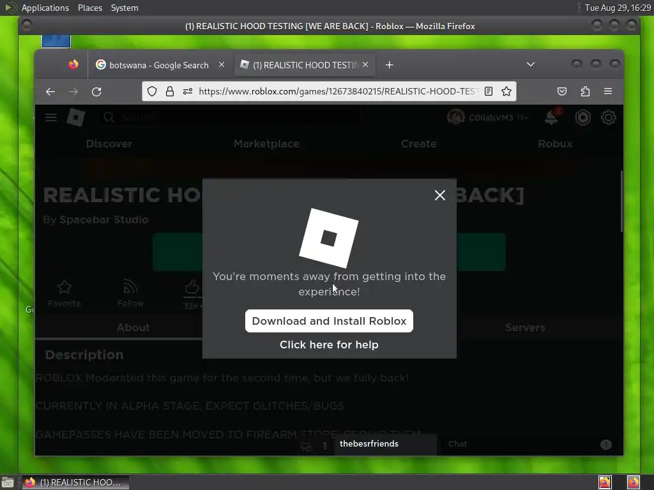Open the Roblox notifications bell

pyautogui.click(x=552, y=117)
